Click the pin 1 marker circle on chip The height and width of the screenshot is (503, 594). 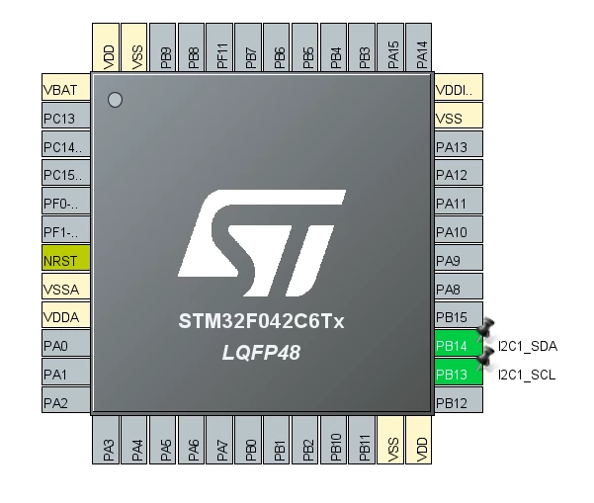pyautogui.click(x=116, y=100)
